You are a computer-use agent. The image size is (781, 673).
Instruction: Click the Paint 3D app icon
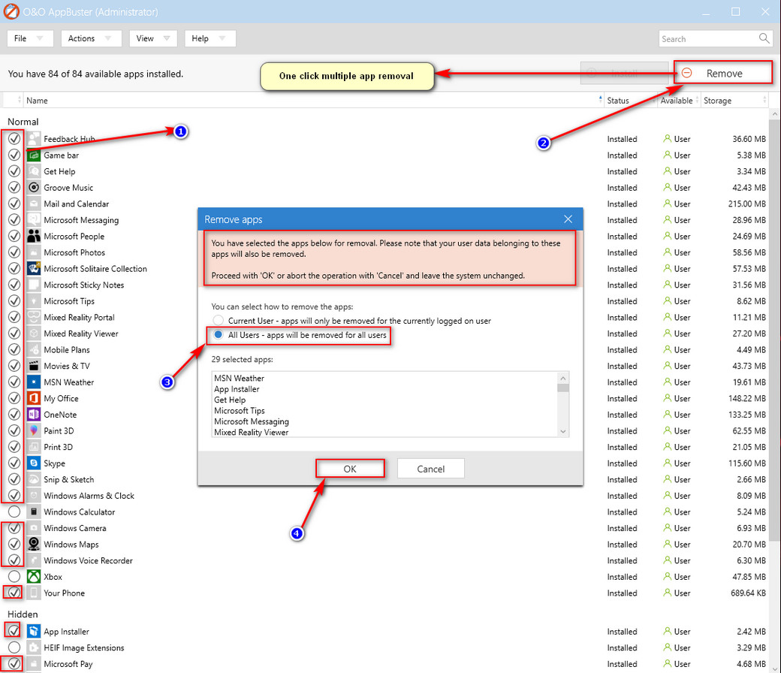[33, 430]
